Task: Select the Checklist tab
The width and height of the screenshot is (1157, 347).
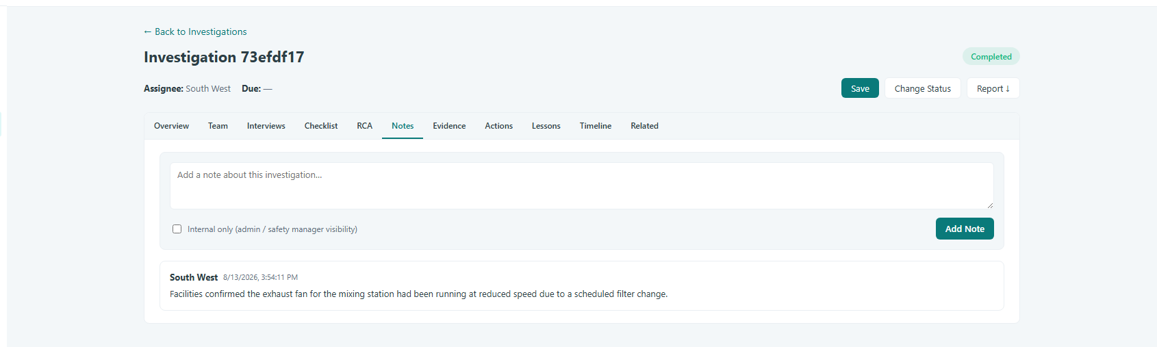Action: click(321, 126)
